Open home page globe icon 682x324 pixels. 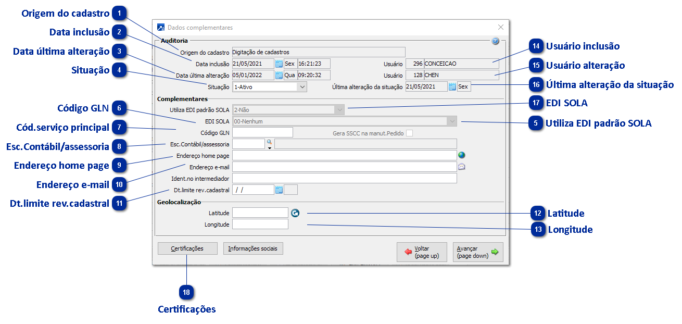click(461, 155)
